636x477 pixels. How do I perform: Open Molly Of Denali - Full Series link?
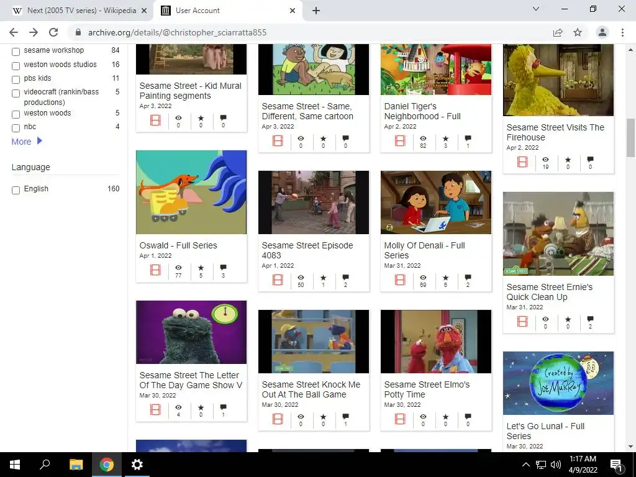424,250
